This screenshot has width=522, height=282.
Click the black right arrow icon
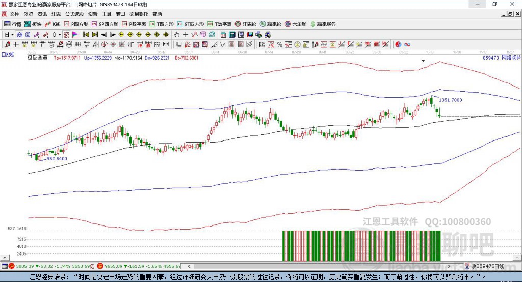click(x=113, y=35)
